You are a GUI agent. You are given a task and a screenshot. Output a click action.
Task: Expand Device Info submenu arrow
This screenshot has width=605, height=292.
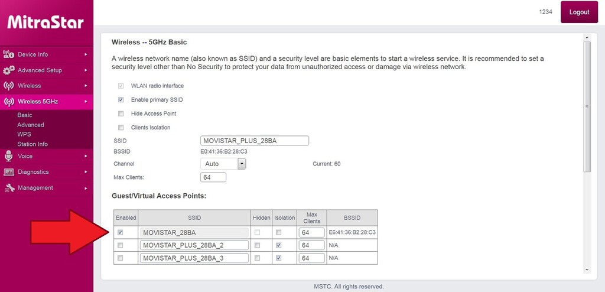(86, 54)
